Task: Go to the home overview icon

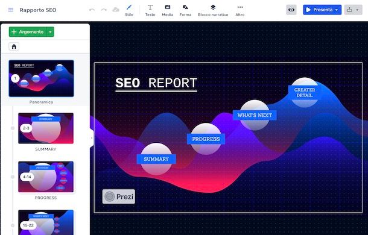Action: tap(14, 46)
